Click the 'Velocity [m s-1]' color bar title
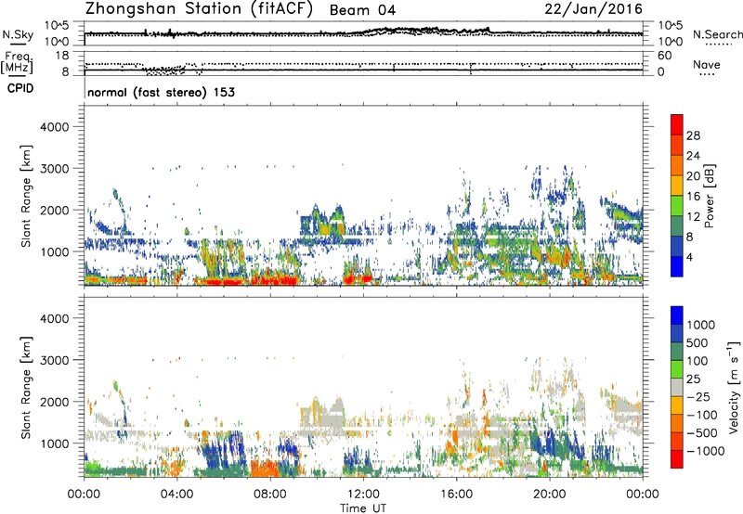The height and width of the screenshot is (514, 743). (x=734, y=387)
